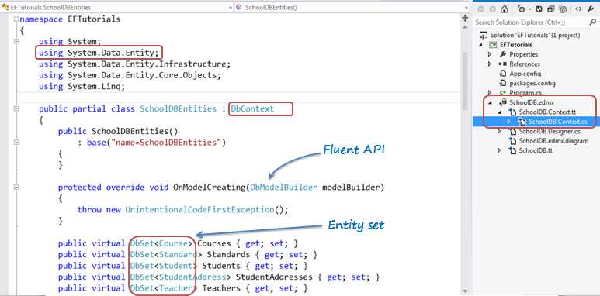Click the References node icon
This screenshot has height=296, width=600.
tap(503, 64)
